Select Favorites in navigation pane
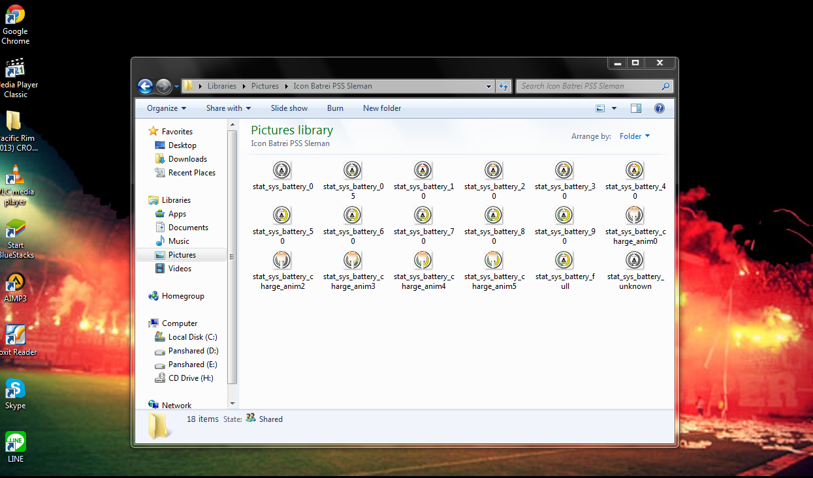This screenshot has height=478, width=813. coord(170,131)
